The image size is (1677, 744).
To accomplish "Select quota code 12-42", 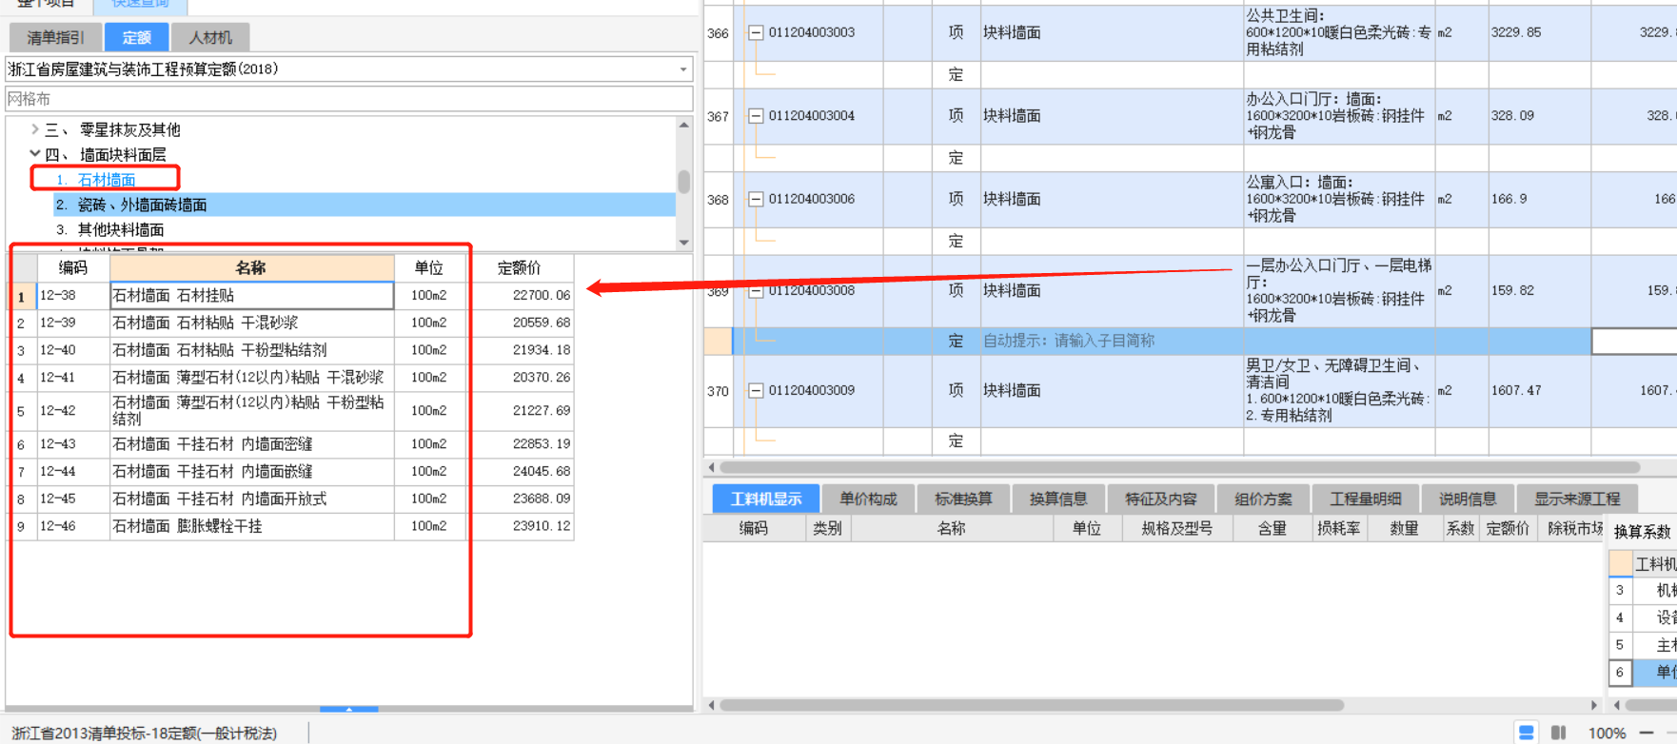I will (x=58, y=411).
